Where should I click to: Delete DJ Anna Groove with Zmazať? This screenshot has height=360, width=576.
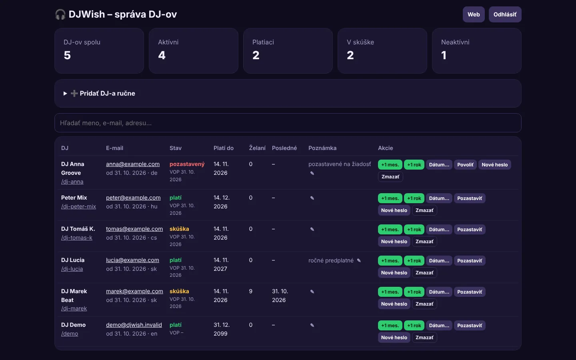[390, 177]
